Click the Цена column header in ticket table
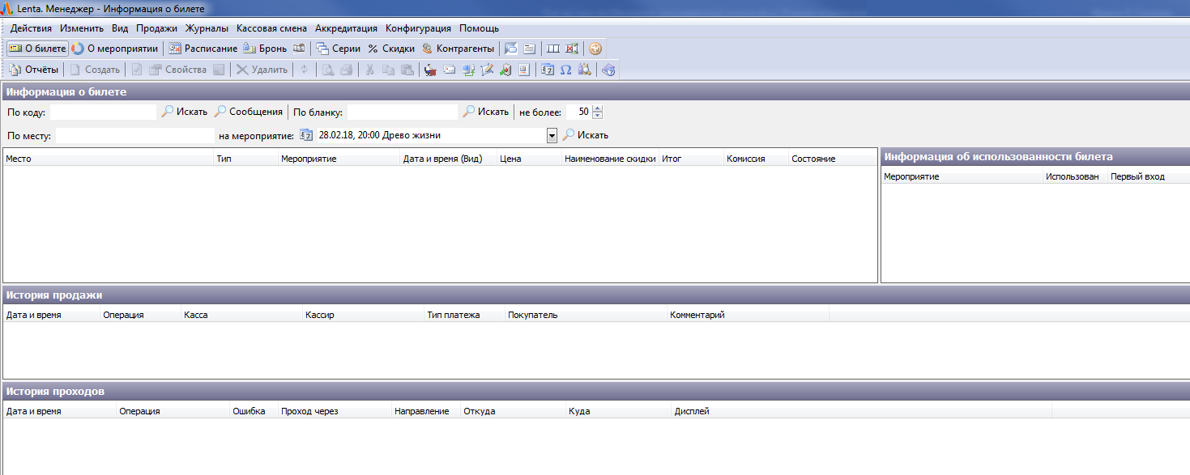This screenshot has height=475, width=1190. pyautogui.click(x=510, y=159)
